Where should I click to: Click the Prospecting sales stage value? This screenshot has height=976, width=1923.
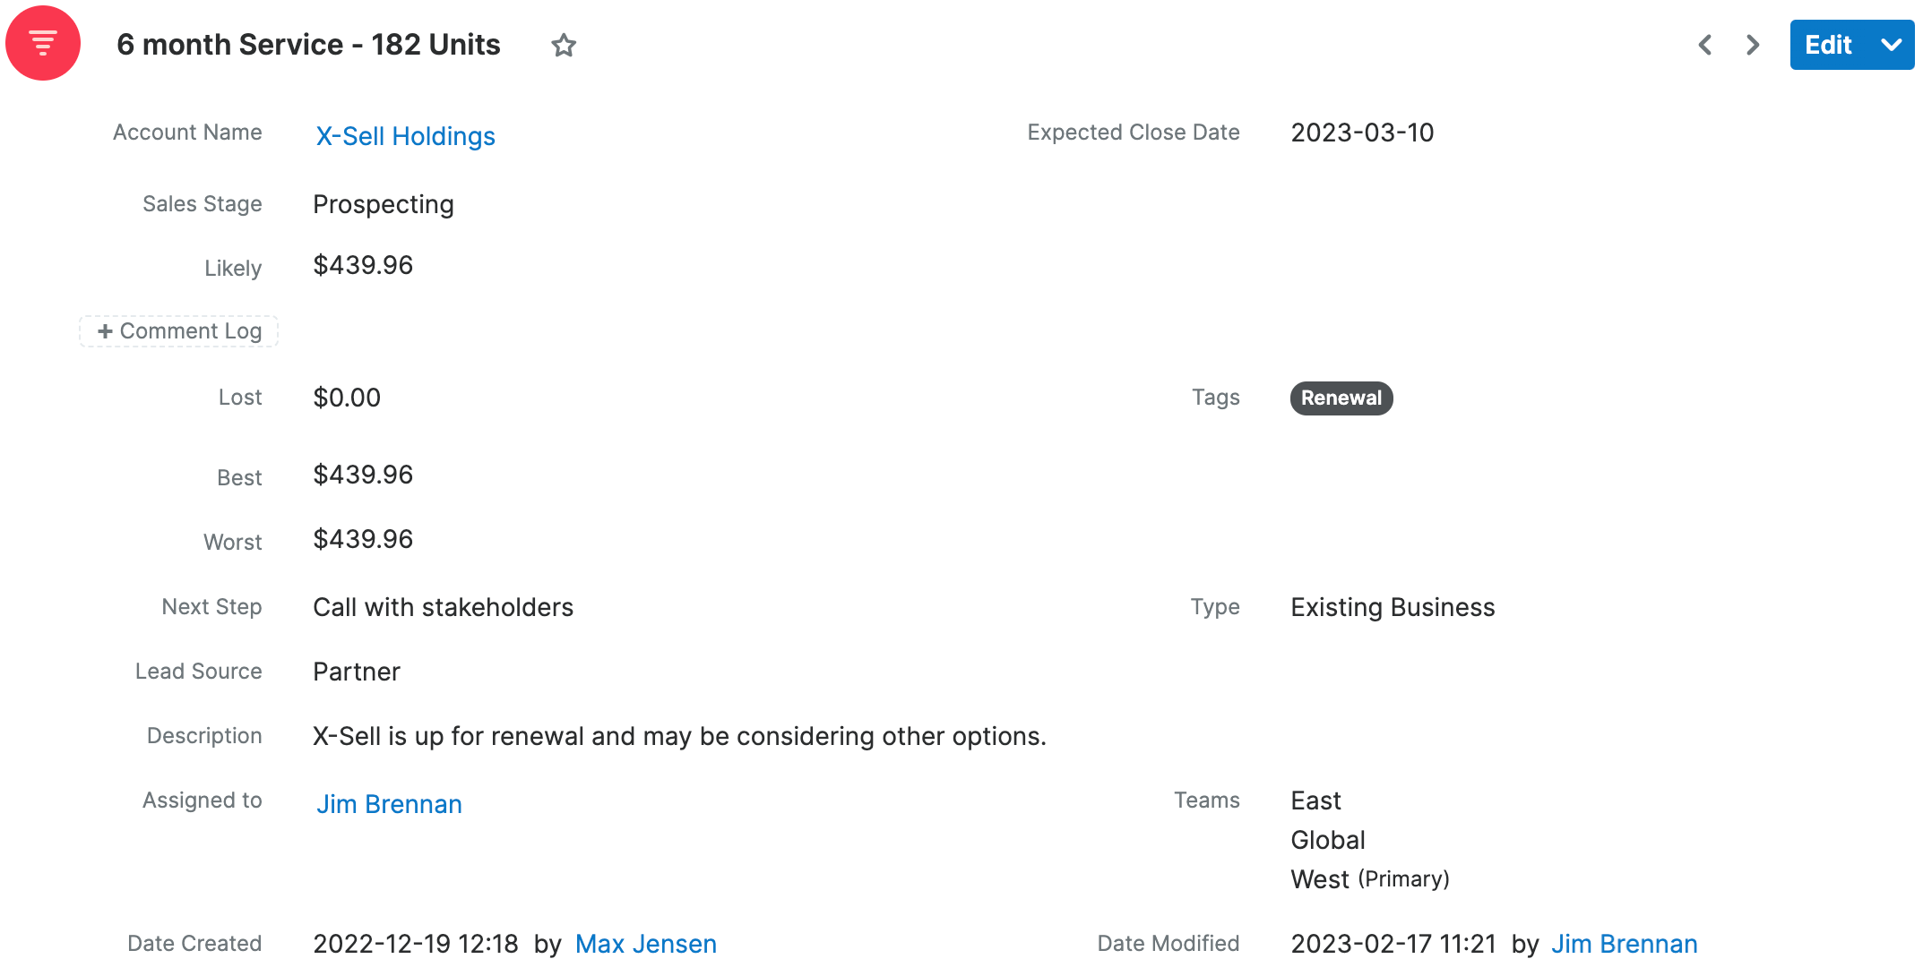[384, 204]
